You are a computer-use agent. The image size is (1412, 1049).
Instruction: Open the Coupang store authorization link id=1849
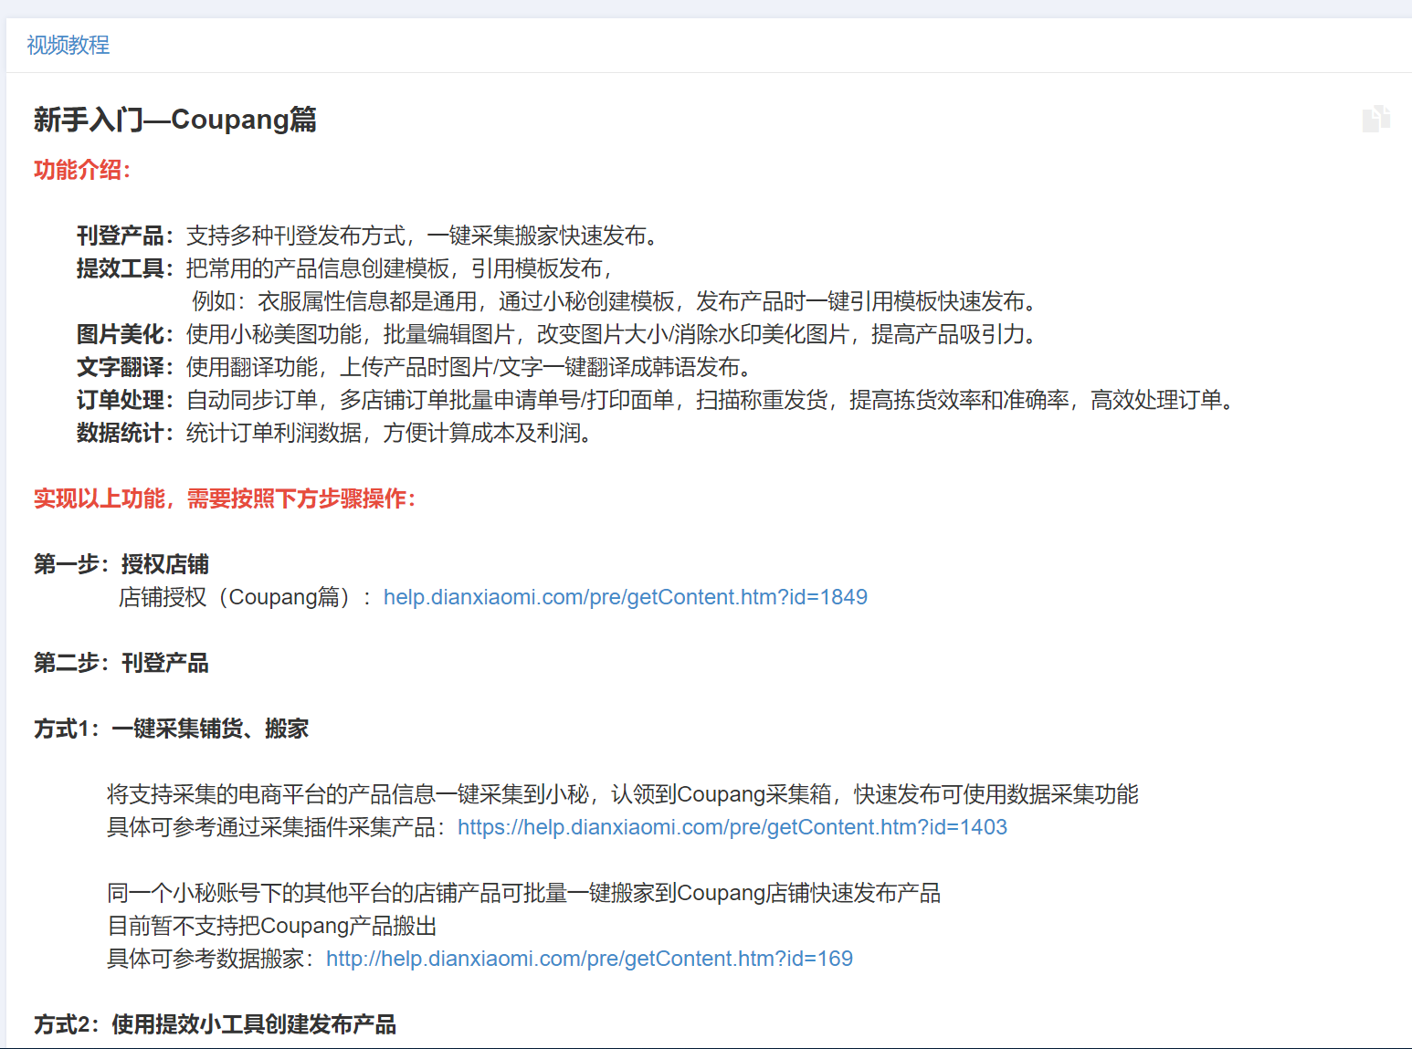tap(625, 597)
